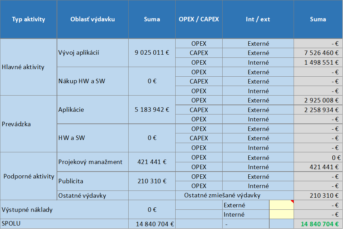Click the value 9 025 011 €
This screenshot has width=343, height=229.
pyautogui.click(x=152, y=53)
